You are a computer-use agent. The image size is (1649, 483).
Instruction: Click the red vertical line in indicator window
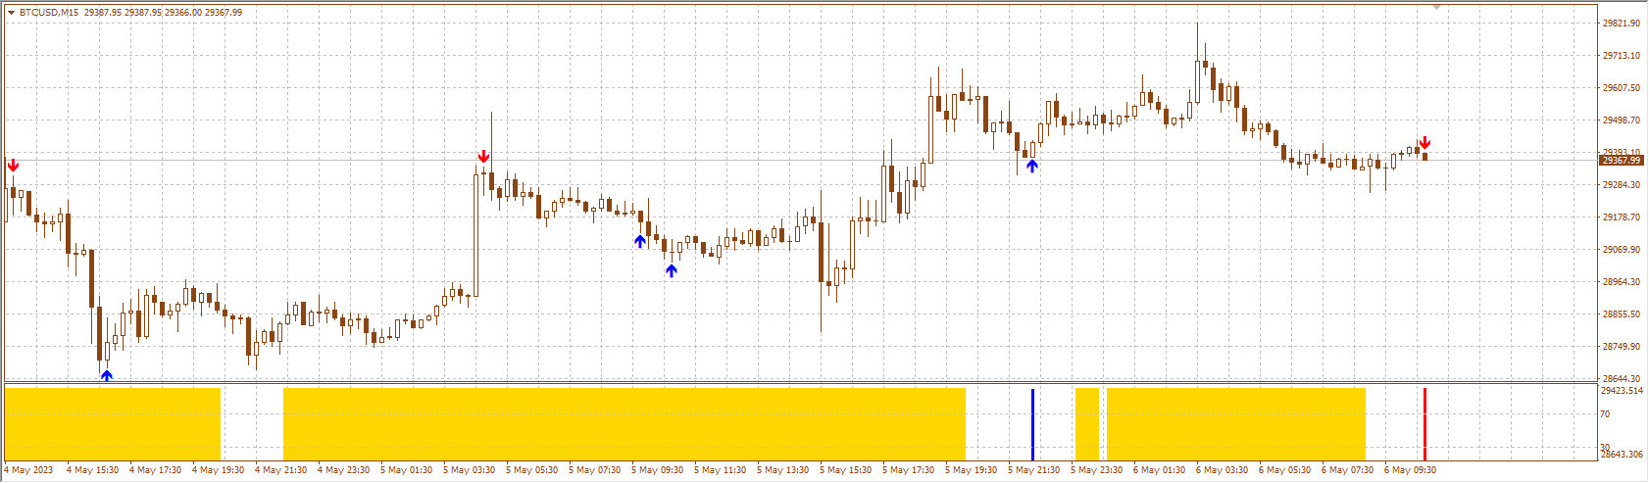[1424, 424]
